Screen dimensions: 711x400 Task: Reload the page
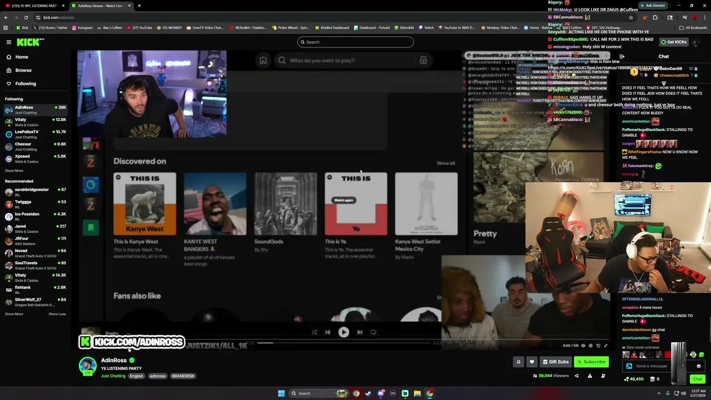[x=26, y=17]
